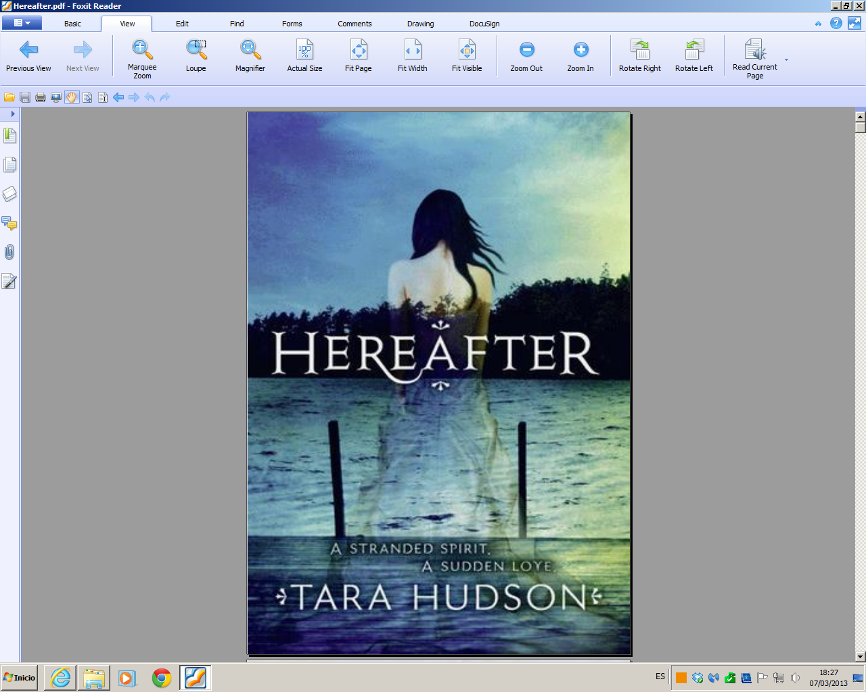Screen dimensions: 866x692
Task: Open the Pages thumbnails panel
Action: (9, 165)
